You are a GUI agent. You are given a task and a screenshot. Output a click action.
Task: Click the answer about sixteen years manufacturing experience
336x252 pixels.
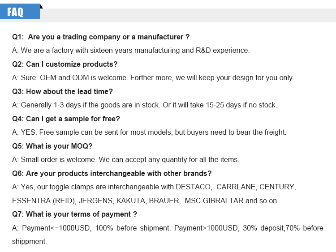pos(131,50)
